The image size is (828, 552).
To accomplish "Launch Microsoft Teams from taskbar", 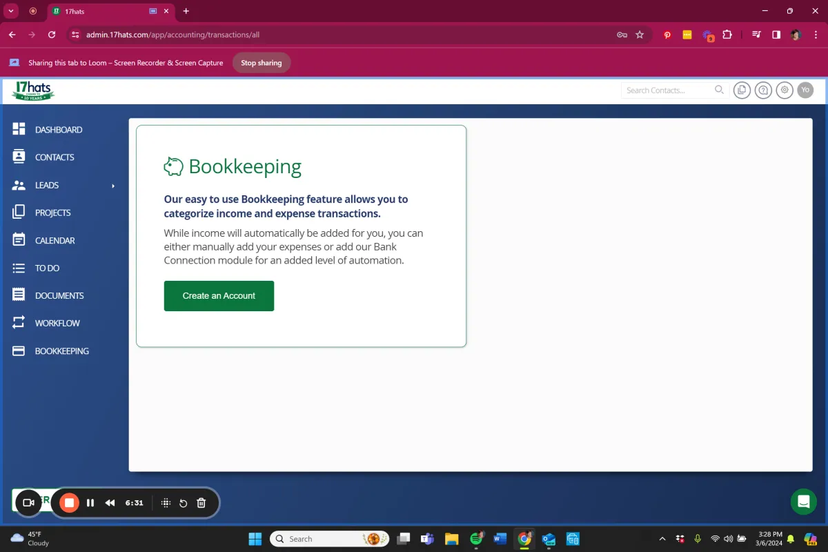I will tap(428, 539).
